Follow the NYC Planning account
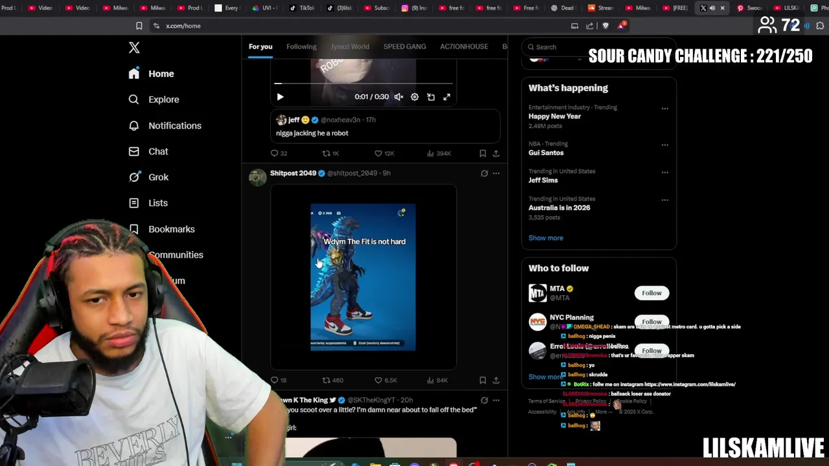The height and width of the screenshot is (466, 829). coord(652,322)
